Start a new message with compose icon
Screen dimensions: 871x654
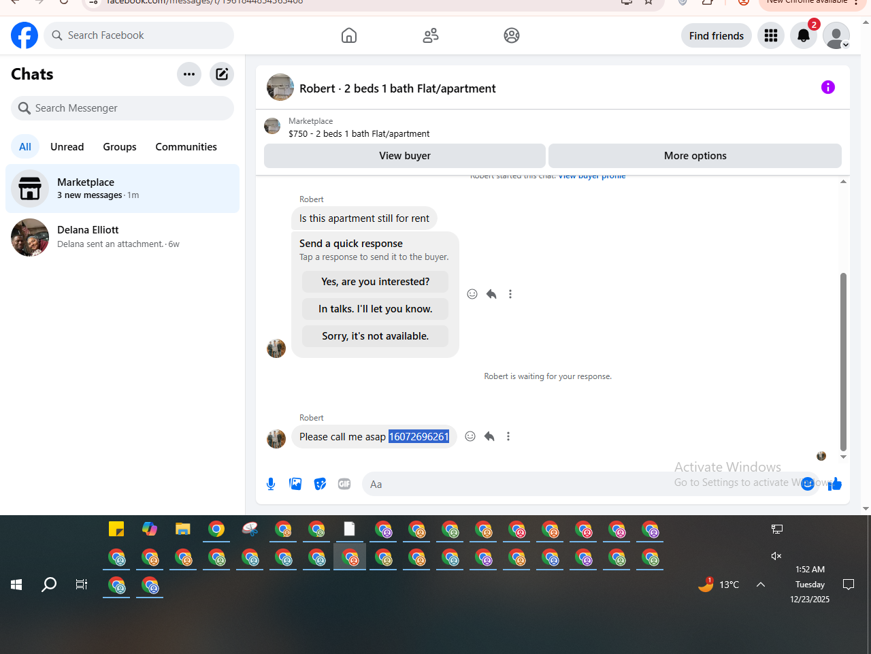coord(222,74)
